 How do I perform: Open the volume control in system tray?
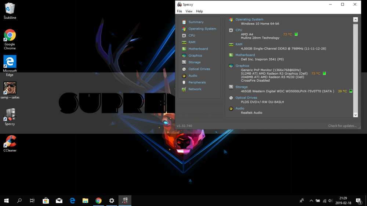pos(331,201)
